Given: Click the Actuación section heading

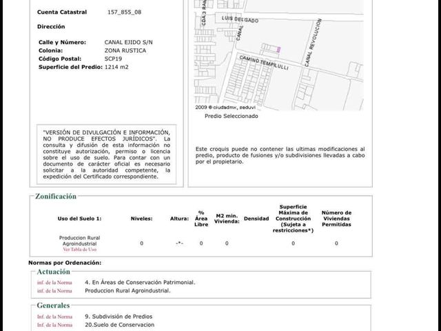Looking at the screenshot, I should (54, 272).
